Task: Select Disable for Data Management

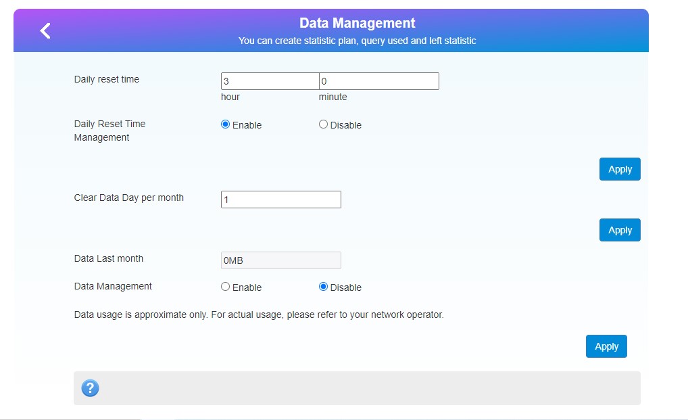Action: pyautogui.click(x=323, y=287)
